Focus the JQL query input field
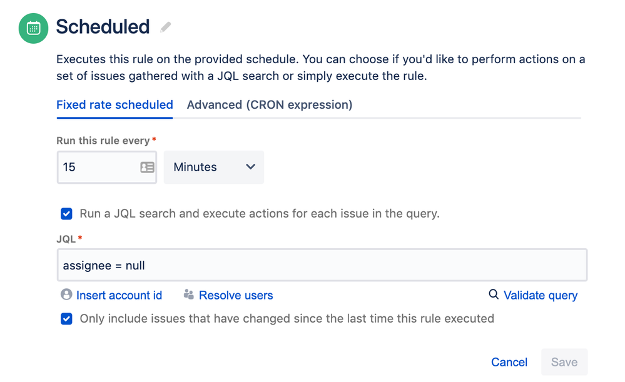This screenshot has height=382, width=625. tap(322, 265)
